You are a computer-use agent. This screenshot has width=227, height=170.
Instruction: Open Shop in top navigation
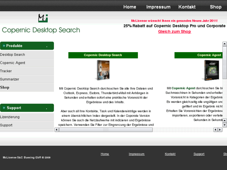pos(215,7)
